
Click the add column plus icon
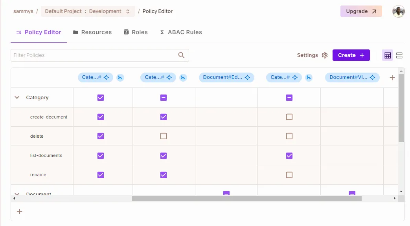392,78
